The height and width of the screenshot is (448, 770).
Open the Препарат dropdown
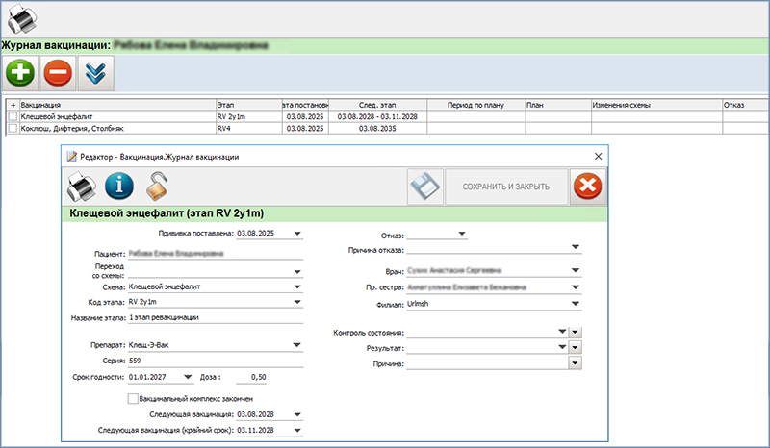(x=297, y=343)
